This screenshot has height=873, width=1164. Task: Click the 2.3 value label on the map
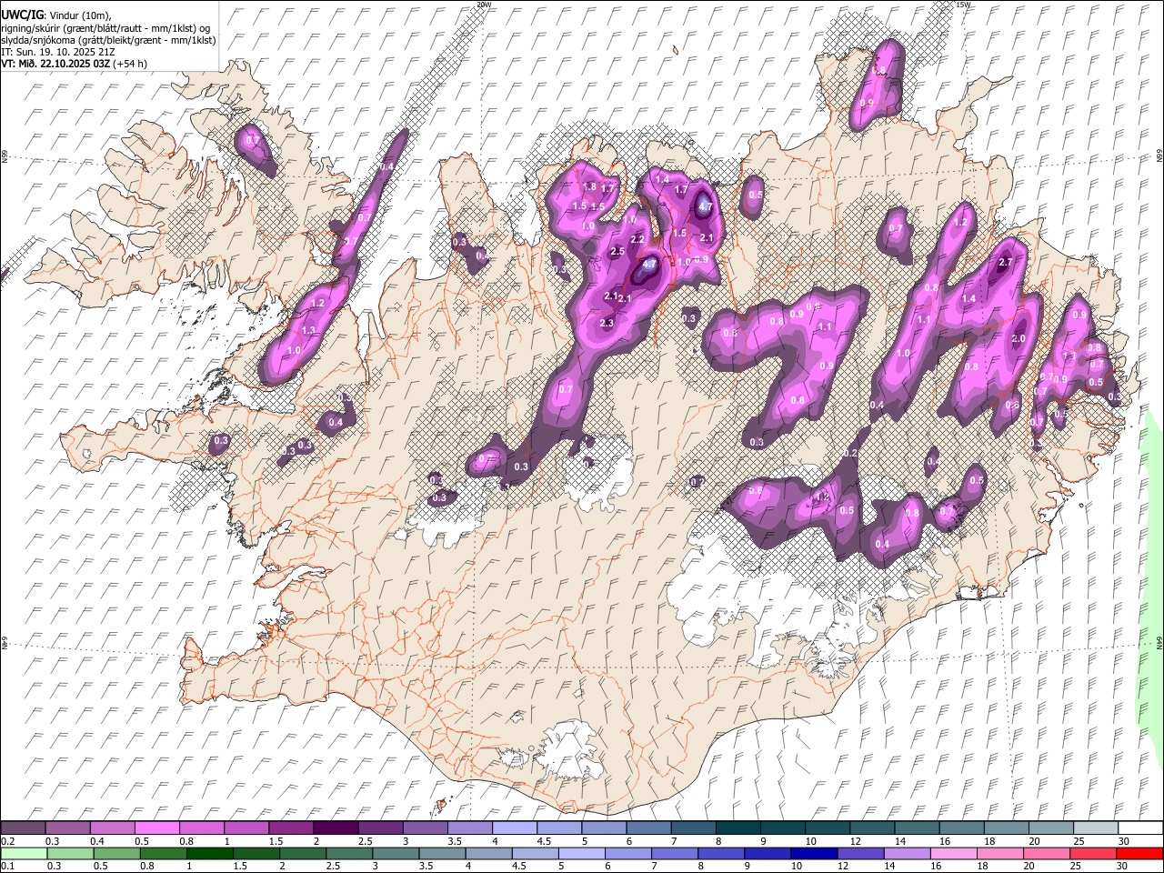(x=607, y=324)
